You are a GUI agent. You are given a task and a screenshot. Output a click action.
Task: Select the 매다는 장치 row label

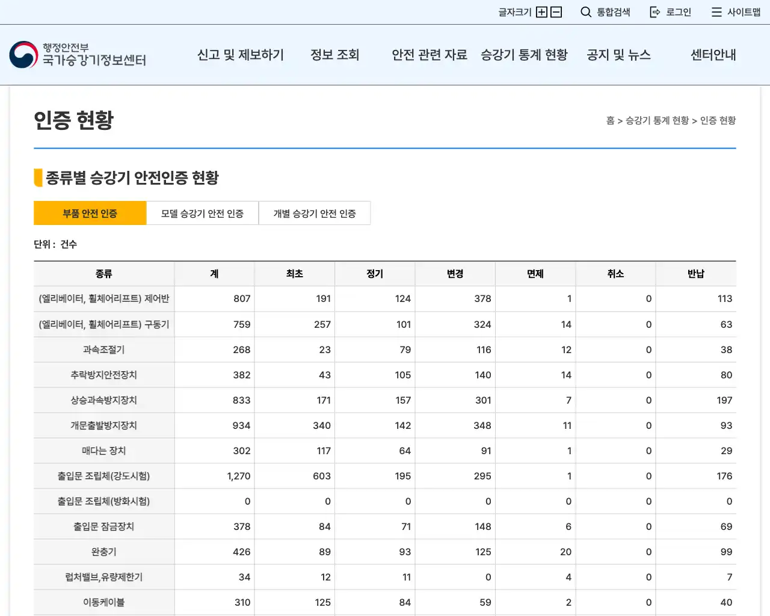coord(104,451)
